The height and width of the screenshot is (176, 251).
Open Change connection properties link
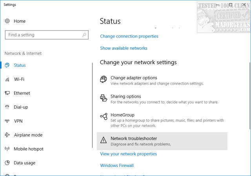point(129,36)
